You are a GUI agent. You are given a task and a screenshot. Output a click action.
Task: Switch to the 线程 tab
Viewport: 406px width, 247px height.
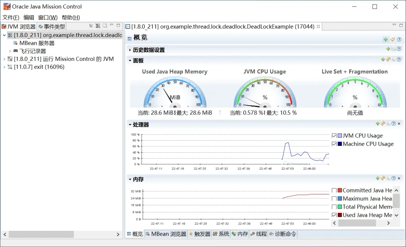259,234
